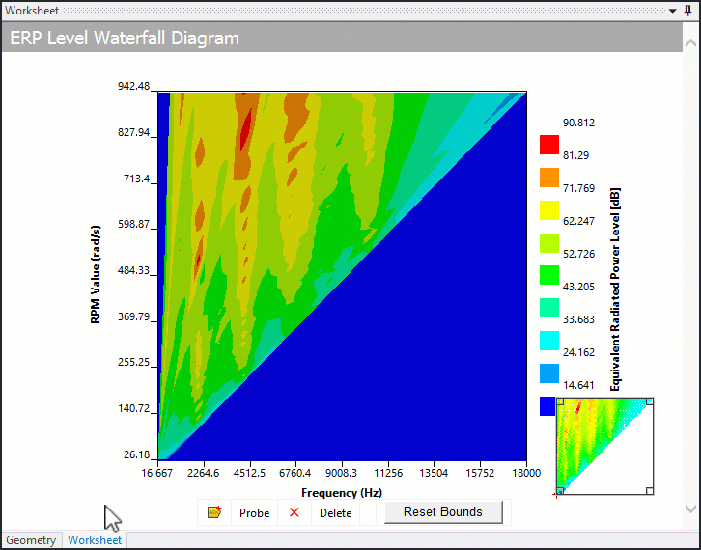701x550 pixels.
Task: Click the light blue legend swatch near 14.641
Action: tap(549, 373)
